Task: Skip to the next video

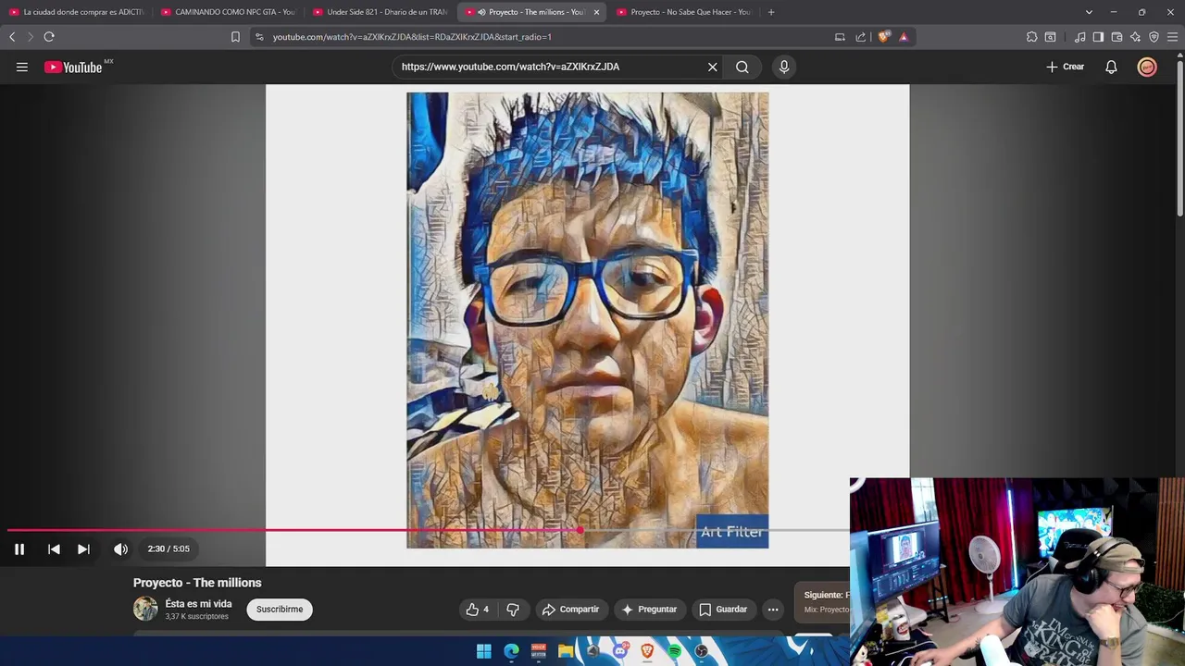Action: 83,549
